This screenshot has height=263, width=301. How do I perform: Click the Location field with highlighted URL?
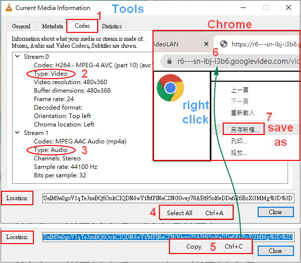[168, 237]
